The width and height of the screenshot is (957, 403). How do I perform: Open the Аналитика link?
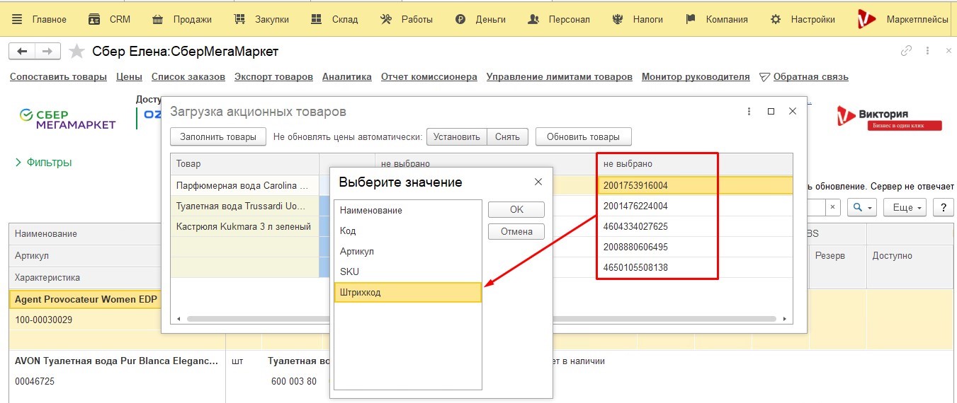347,76
